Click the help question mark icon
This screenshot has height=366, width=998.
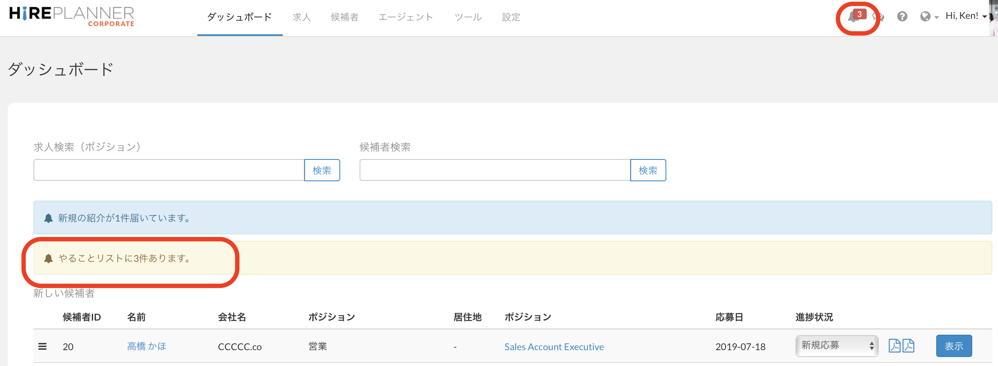902,16
